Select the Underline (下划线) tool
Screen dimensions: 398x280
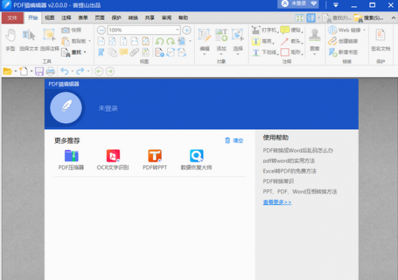click(x=265, y=52)
